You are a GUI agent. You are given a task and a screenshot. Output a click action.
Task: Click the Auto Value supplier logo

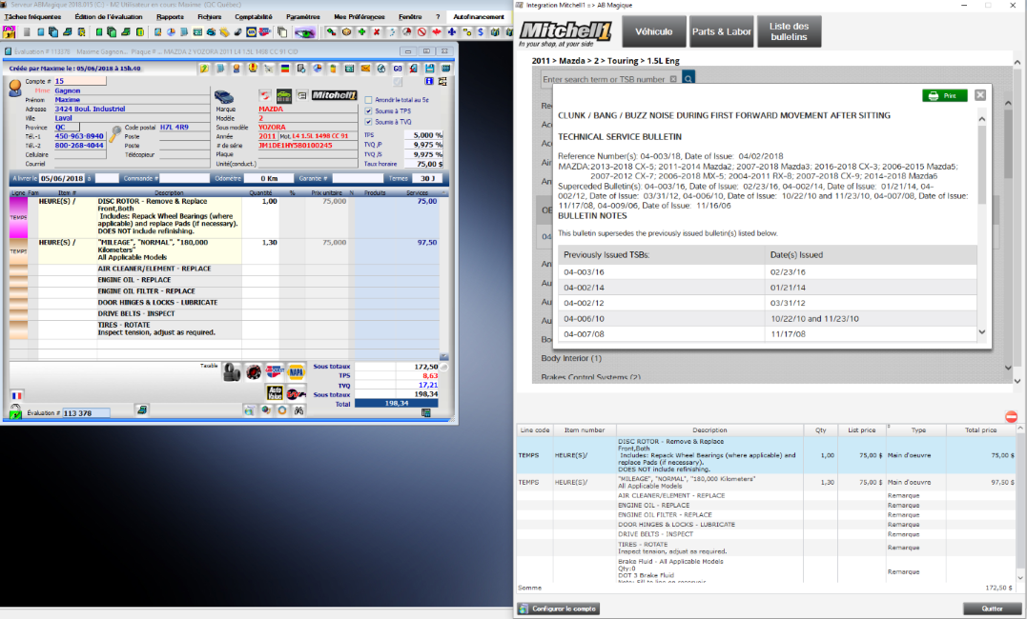(275, 392)
